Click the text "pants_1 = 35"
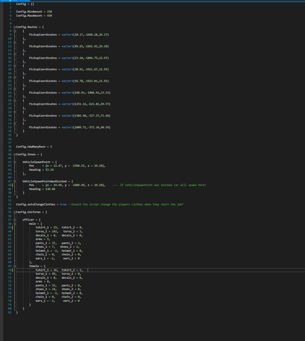This screenshot has width=305, height=341. 45,285
